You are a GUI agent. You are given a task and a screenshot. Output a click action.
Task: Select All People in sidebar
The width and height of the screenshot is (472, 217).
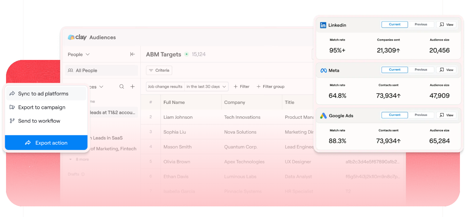tap(101, 71)
